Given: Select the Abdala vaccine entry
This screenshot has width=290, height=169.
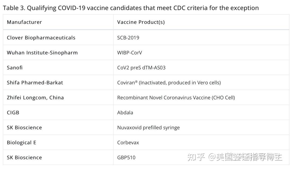Looking at the screenshot, I should tap(125, 113).
